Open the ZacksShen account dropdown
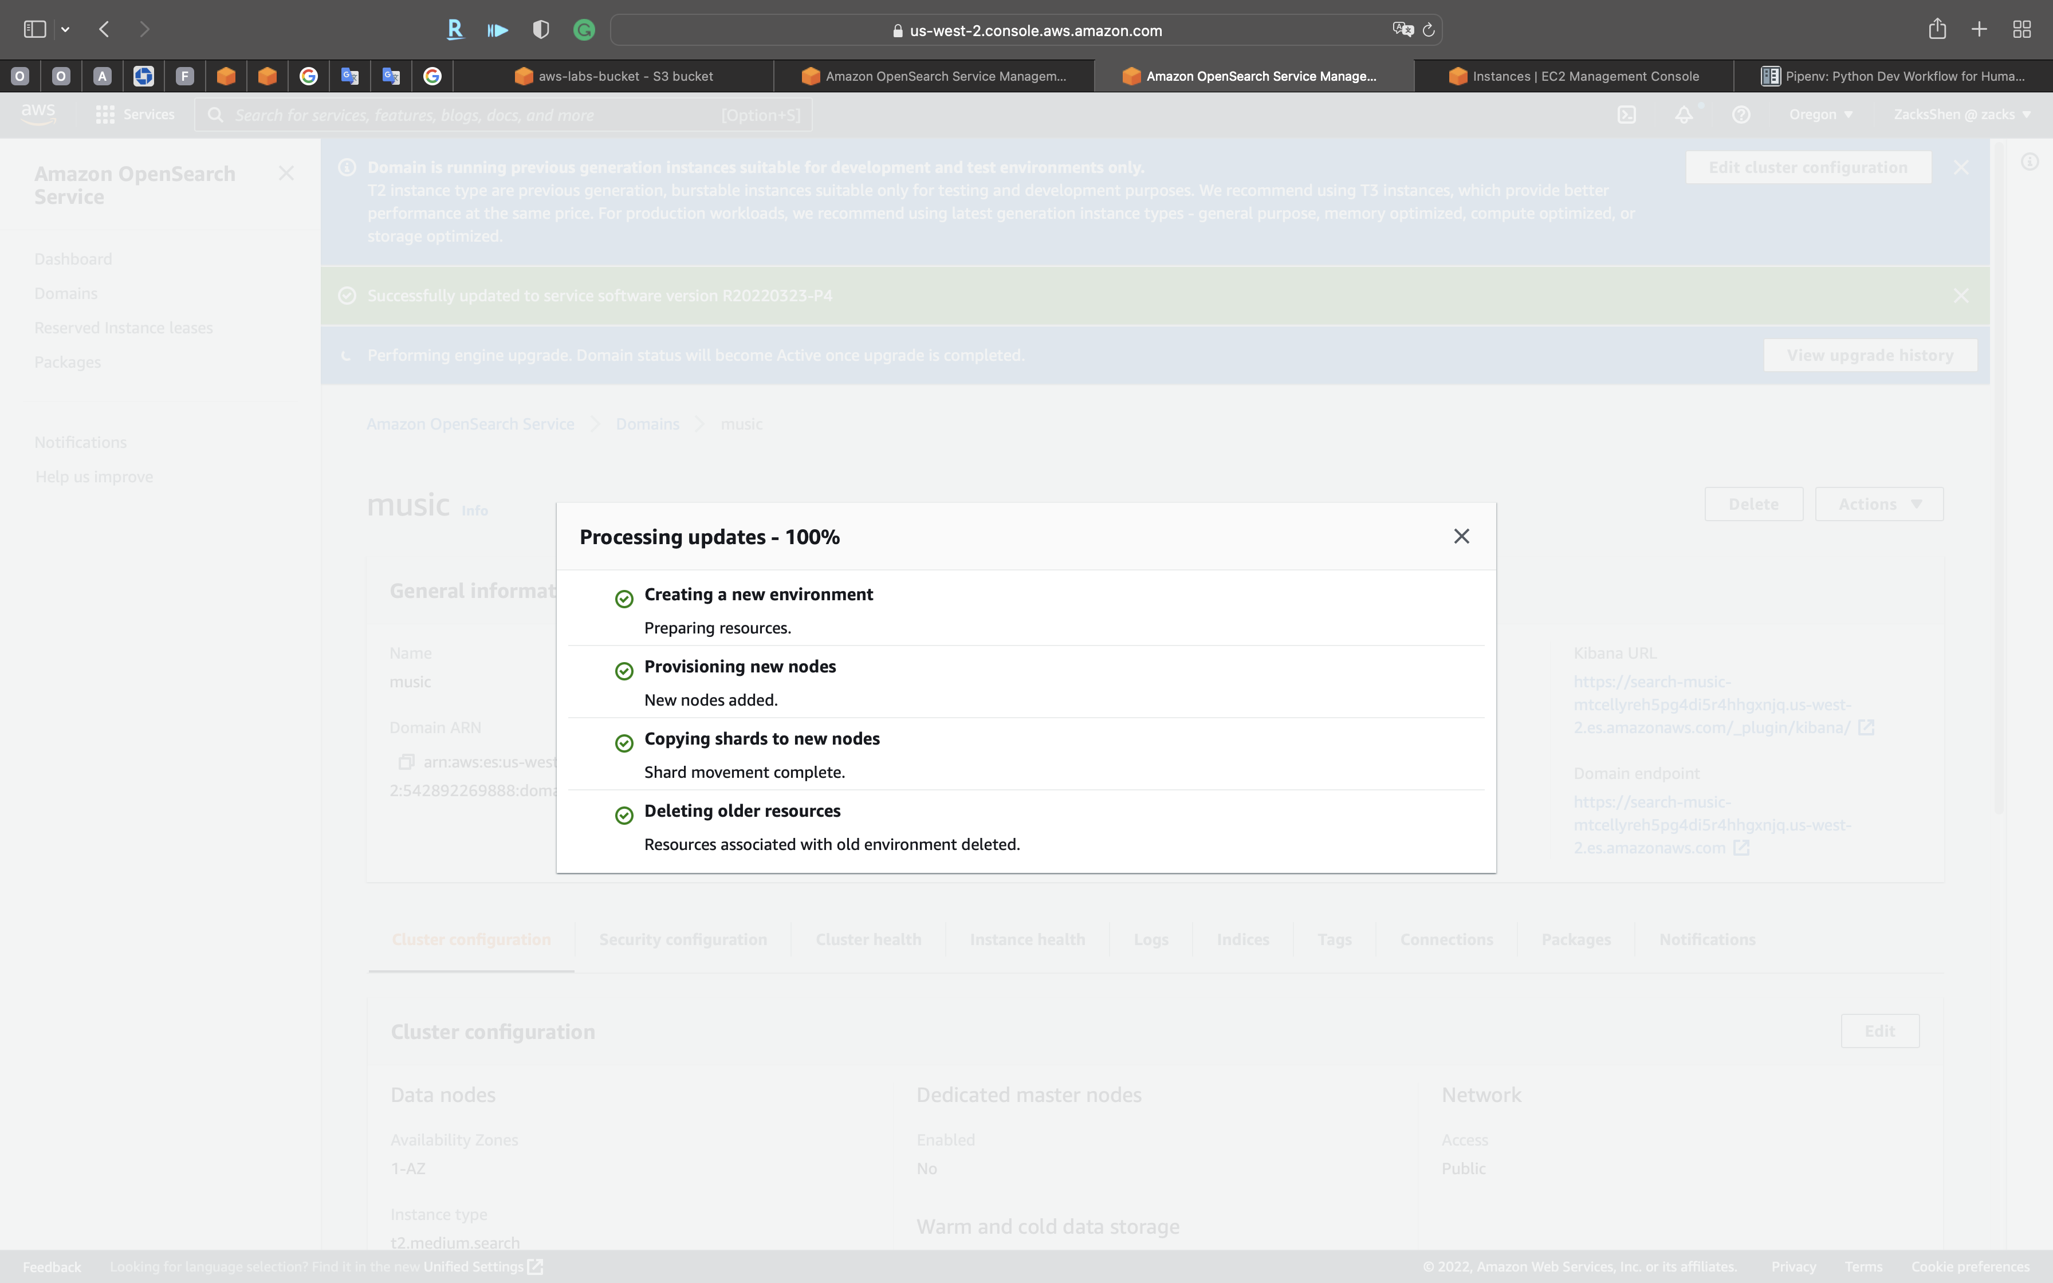This screenshot has height=1283, width=2053. [x=1961, y=115]
